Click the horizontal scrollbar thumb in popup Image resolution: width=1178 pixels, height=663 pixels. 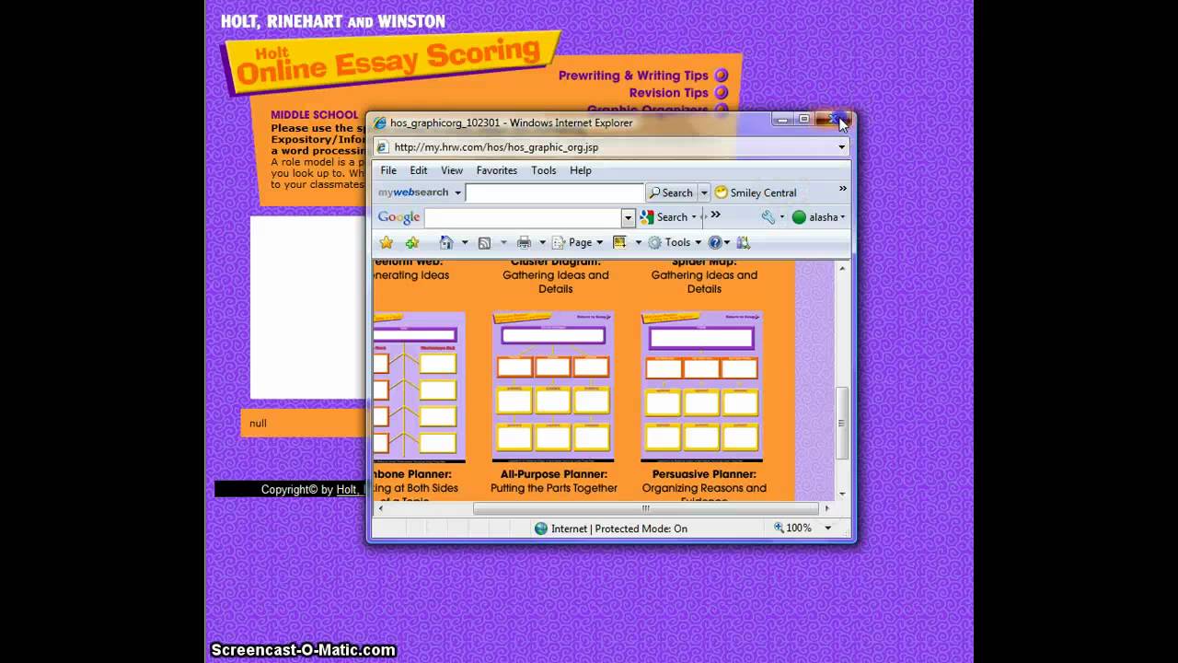pos(645,508)
